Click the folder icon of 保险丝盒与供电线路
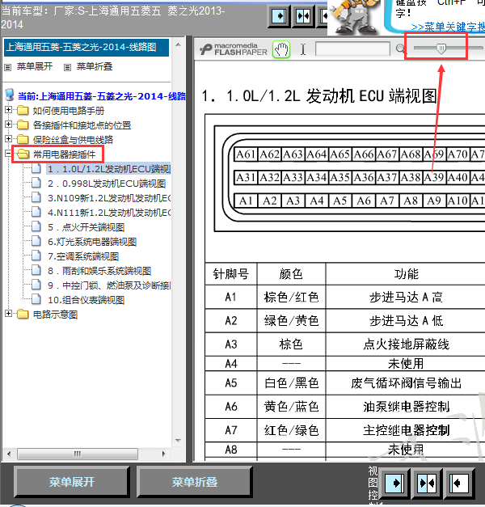This screenshot has width=485, height=507. point(23,139)
